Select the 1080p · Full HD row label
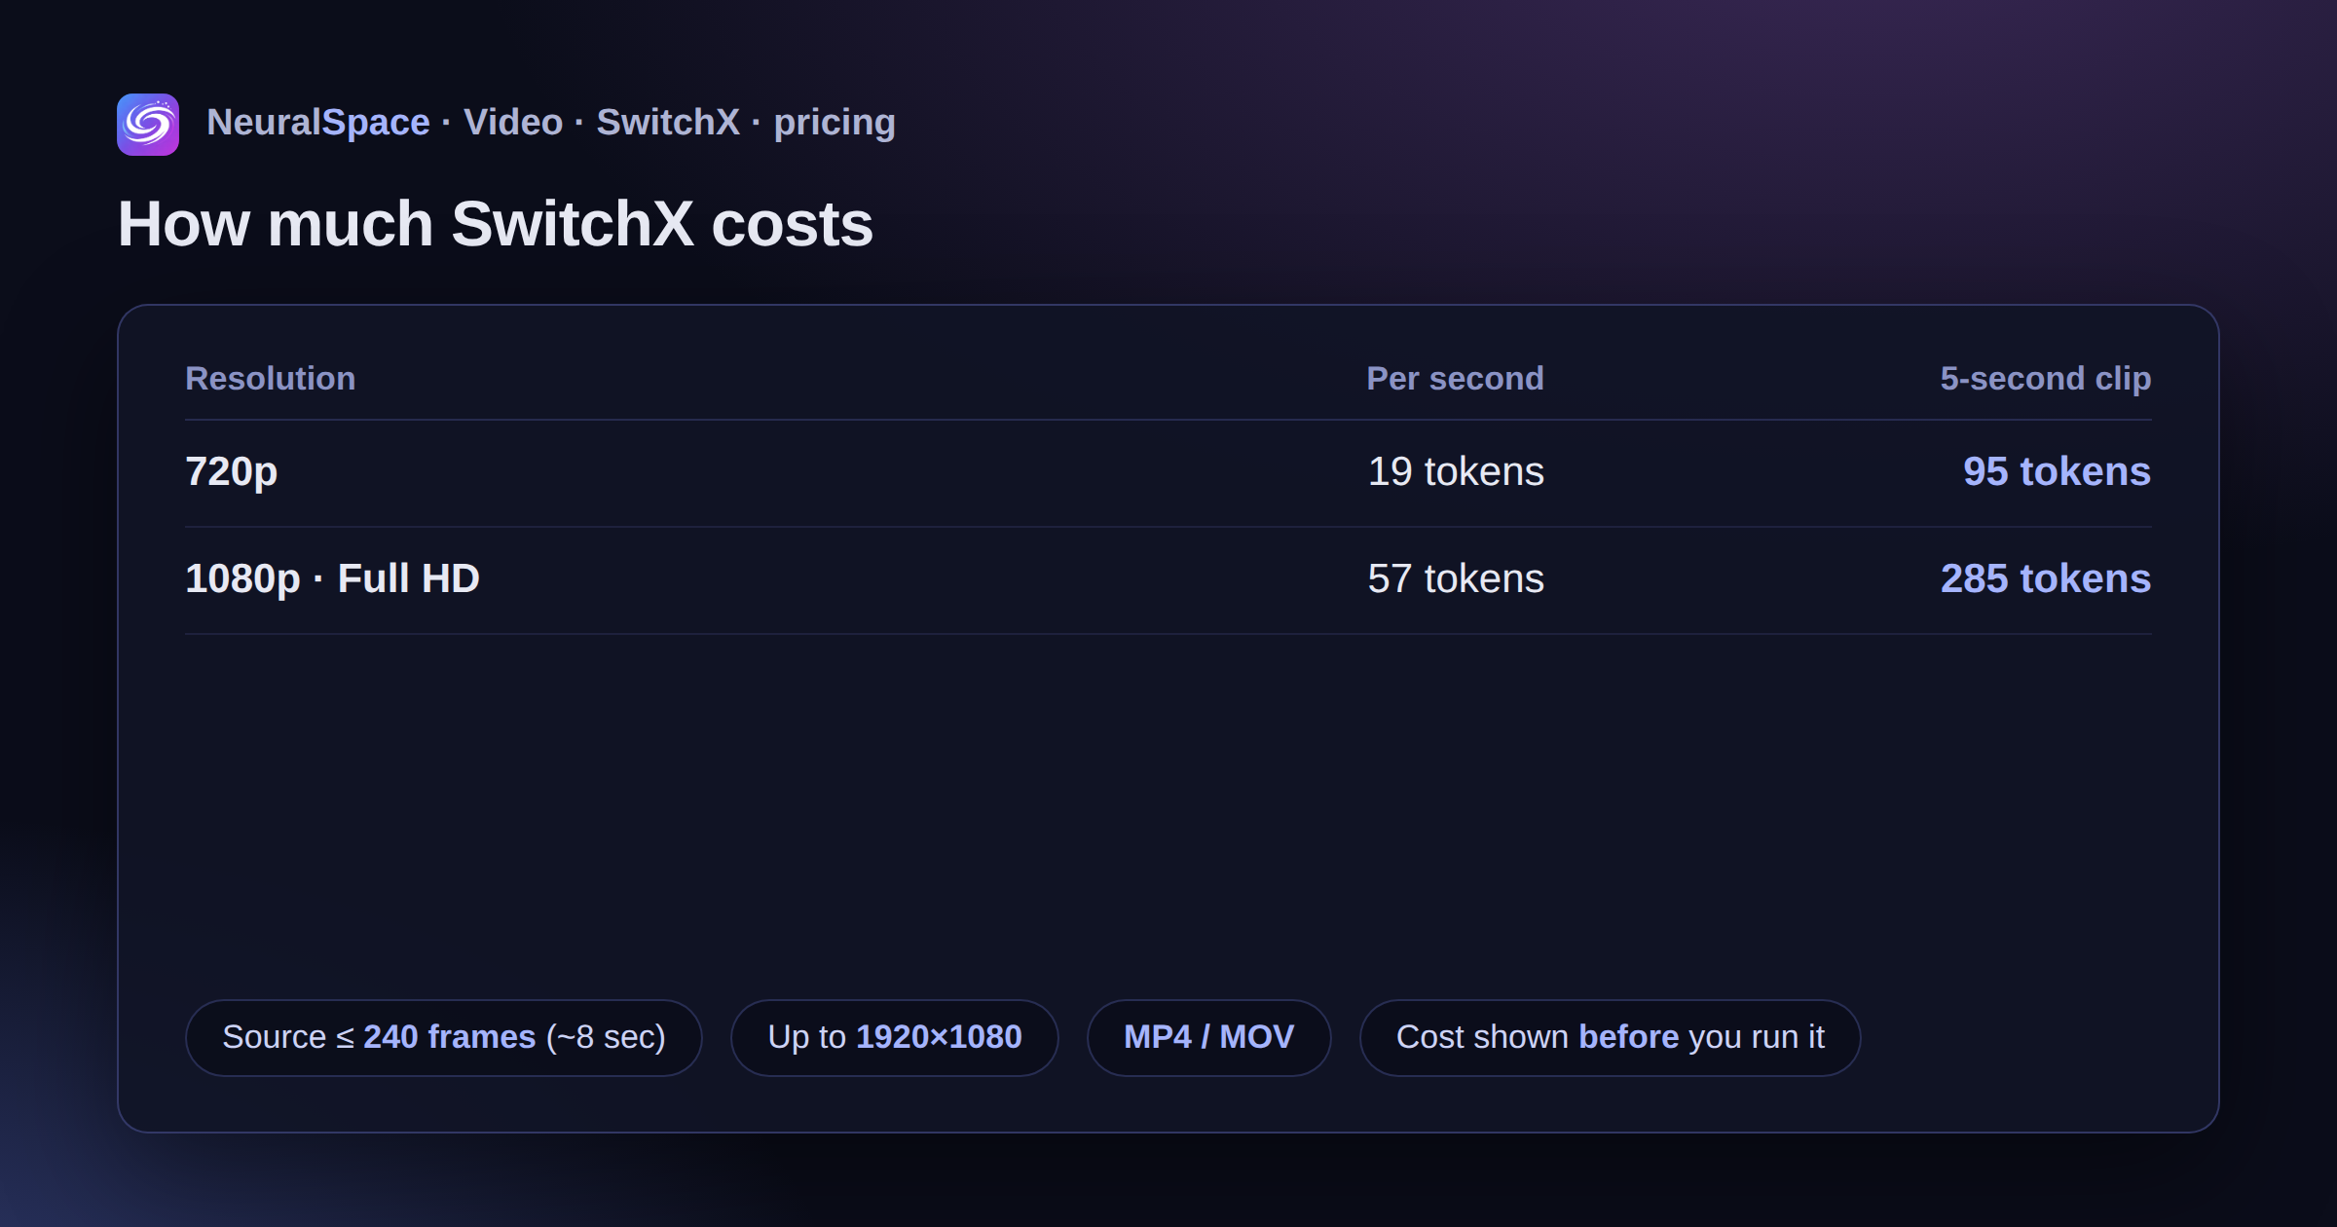This screenshot has width=2337, height=1227. point(332,579)
